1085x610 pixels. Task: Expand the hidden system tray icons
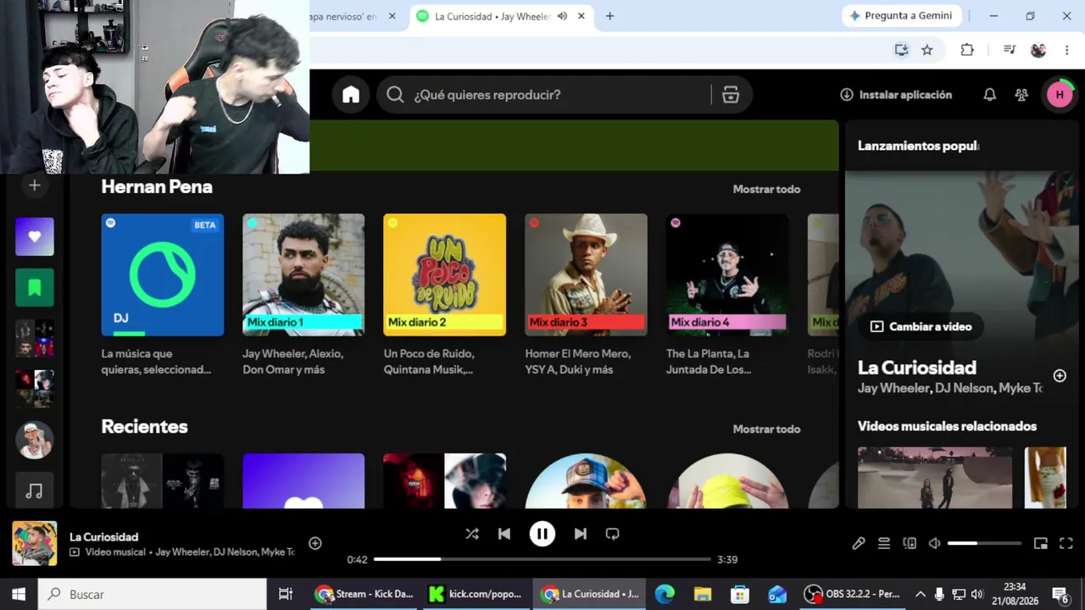pos(921,594)
